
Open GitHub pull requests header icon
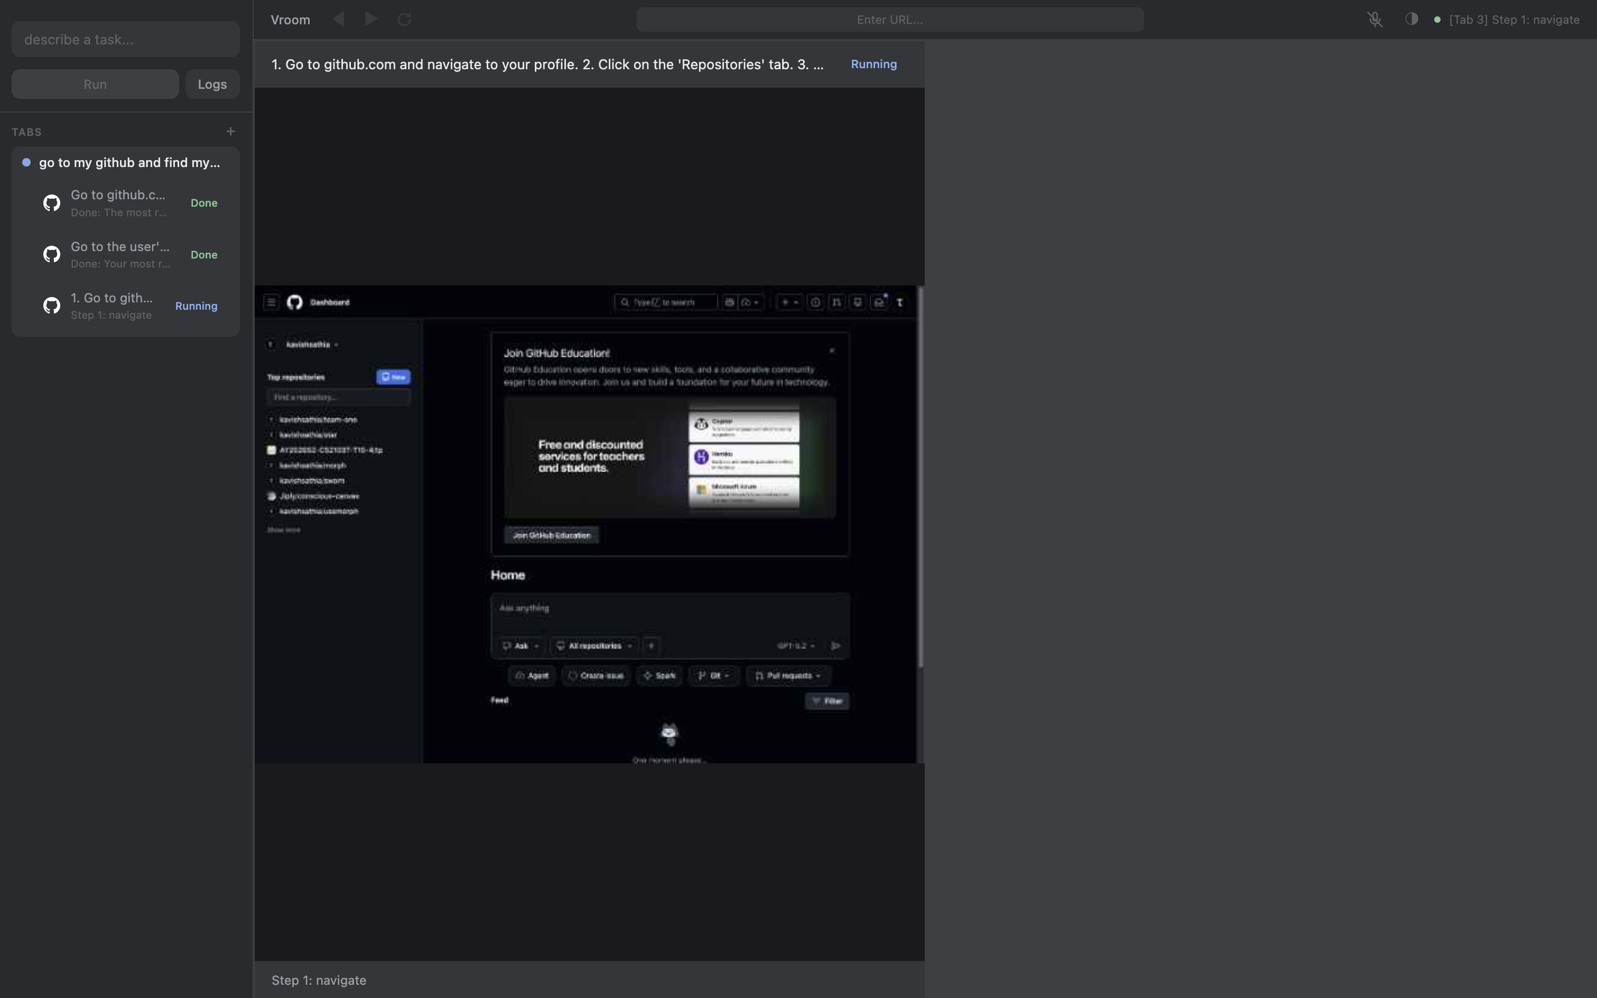[x=837, y=302]
